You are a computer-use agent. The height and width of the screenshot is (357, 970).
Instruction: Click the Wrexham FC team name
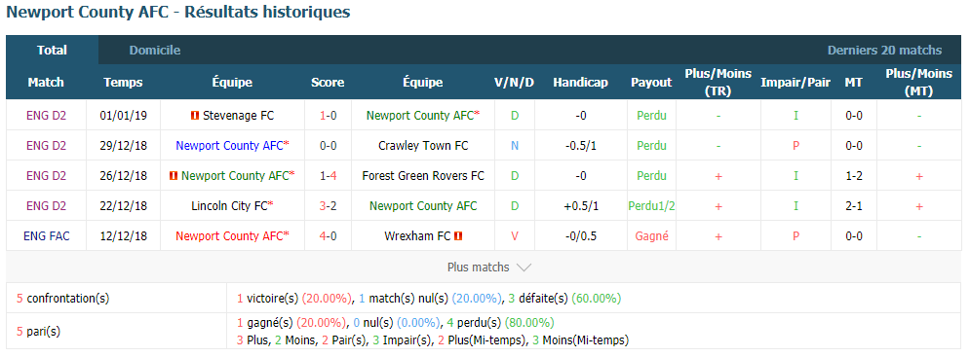417,236
